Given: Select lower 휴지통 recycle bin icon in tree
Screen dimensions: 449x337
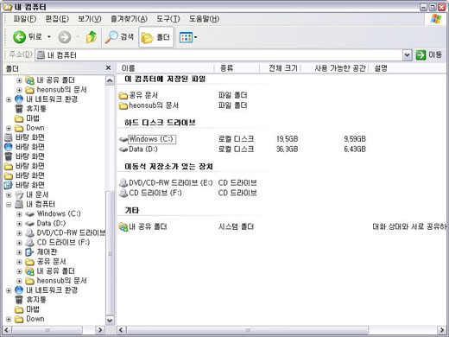Looking at the screenshot, I should tap(19, 300).
